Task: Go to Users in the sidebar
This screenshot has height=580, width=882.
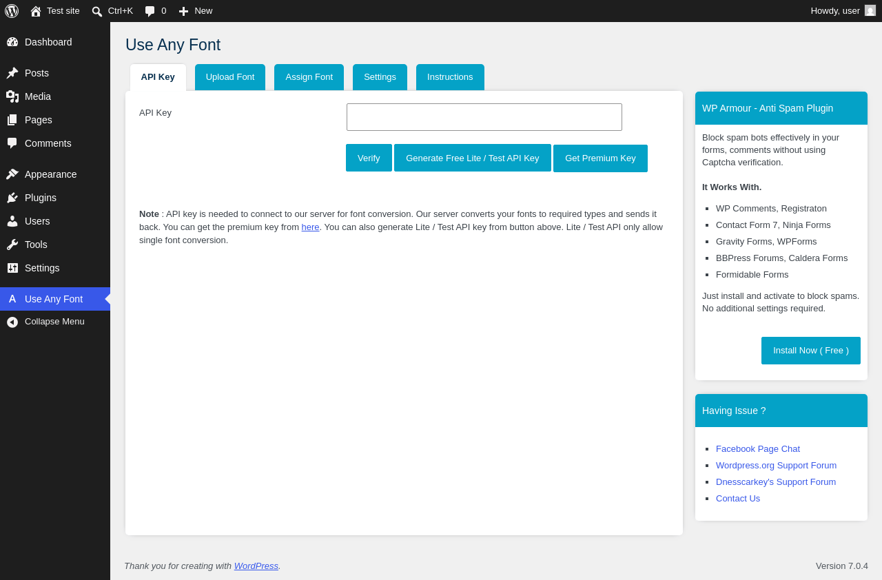Action: pos(55,221)
